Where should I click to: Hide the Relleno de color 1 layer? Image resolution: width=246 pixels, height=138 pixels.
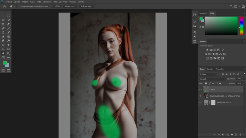point(201,103)
